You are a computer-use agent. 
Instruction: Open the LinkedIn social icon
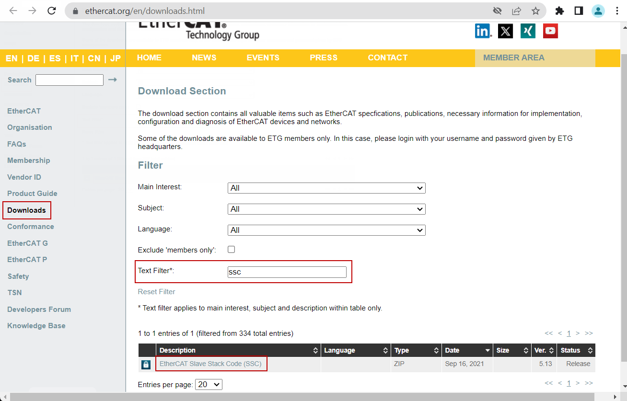tap(483, 31)
